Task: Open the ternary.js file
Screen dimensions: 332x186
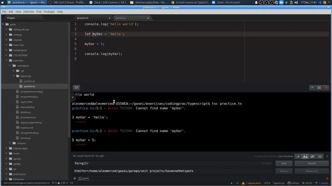Action: coord(25,138)
